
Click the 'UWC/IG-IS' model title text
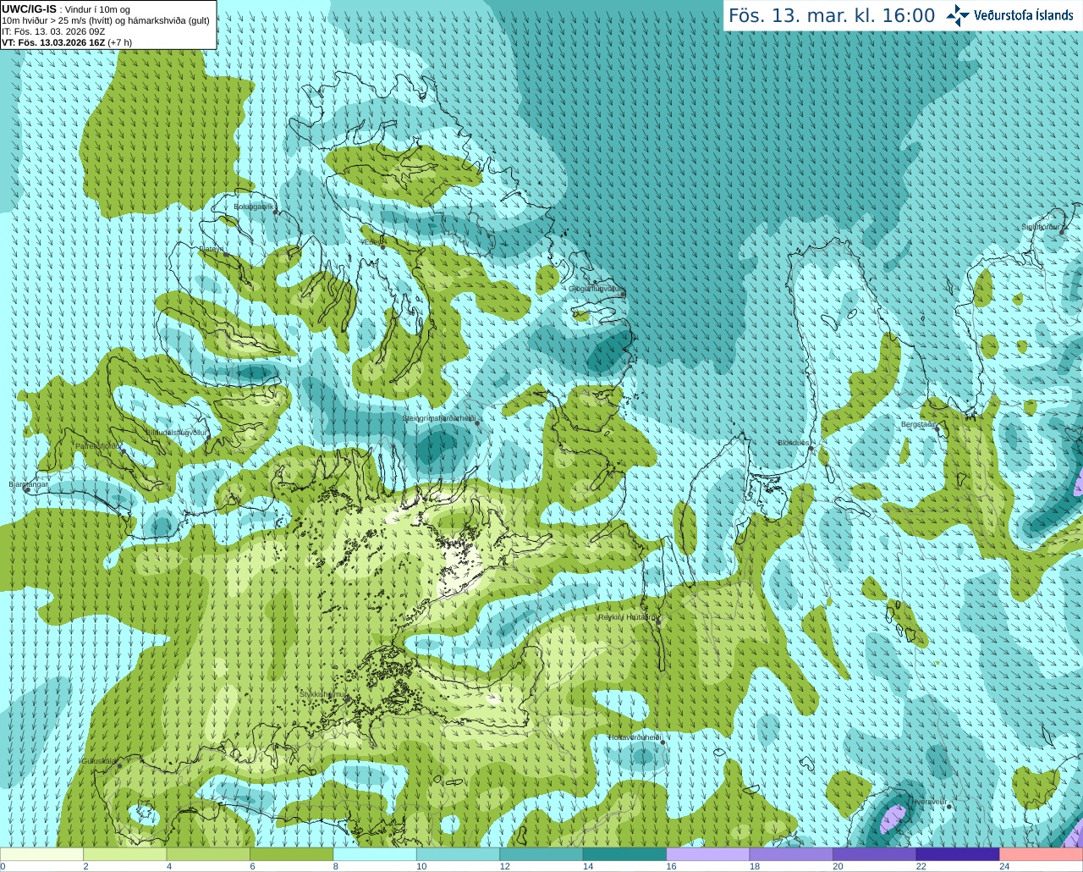coord(29,9)
